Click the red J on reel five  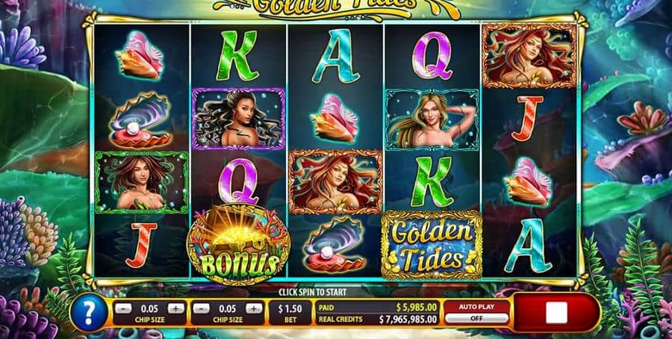pyautogui.click(x=527, y=119)
